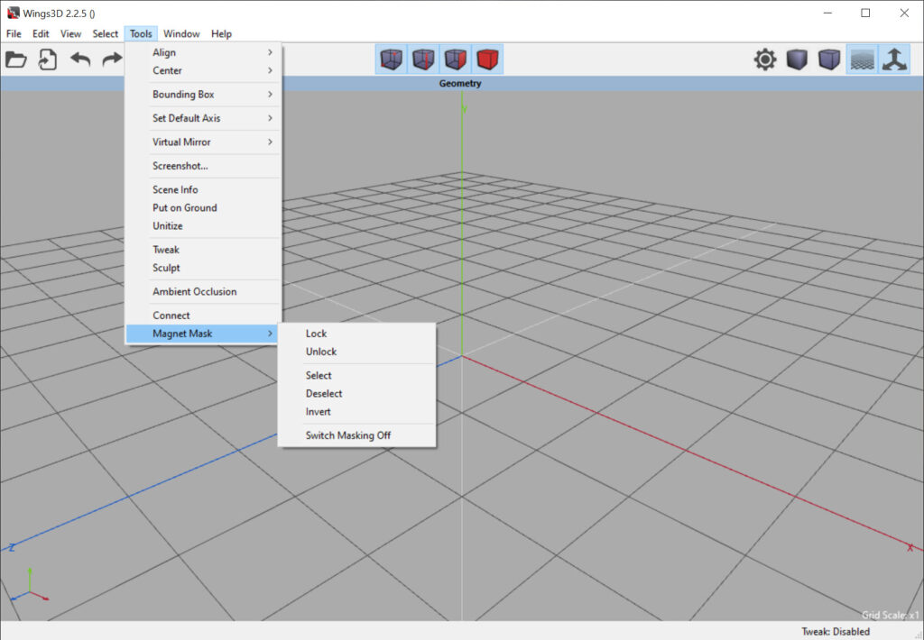
Task: Choose Scene Info entry
Action: click(x=203, y=189)
